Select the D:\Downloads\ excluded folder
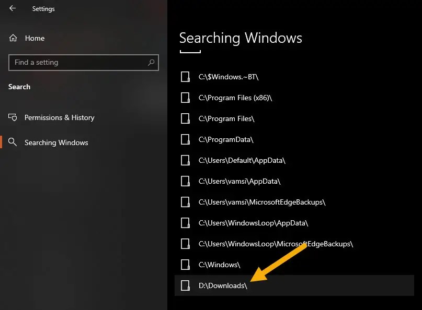Screen dimensions: 422x310 223,285
